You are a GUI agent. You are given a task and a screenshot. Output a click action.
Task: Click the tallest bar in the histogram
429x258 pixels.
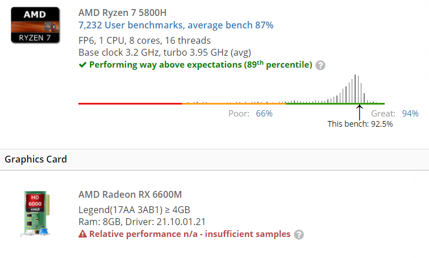(x=355, y=89)
